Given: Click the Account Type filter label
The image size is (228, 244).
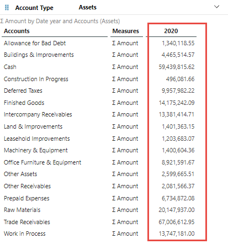Looking at the screenshot, I should coord(34,8).
